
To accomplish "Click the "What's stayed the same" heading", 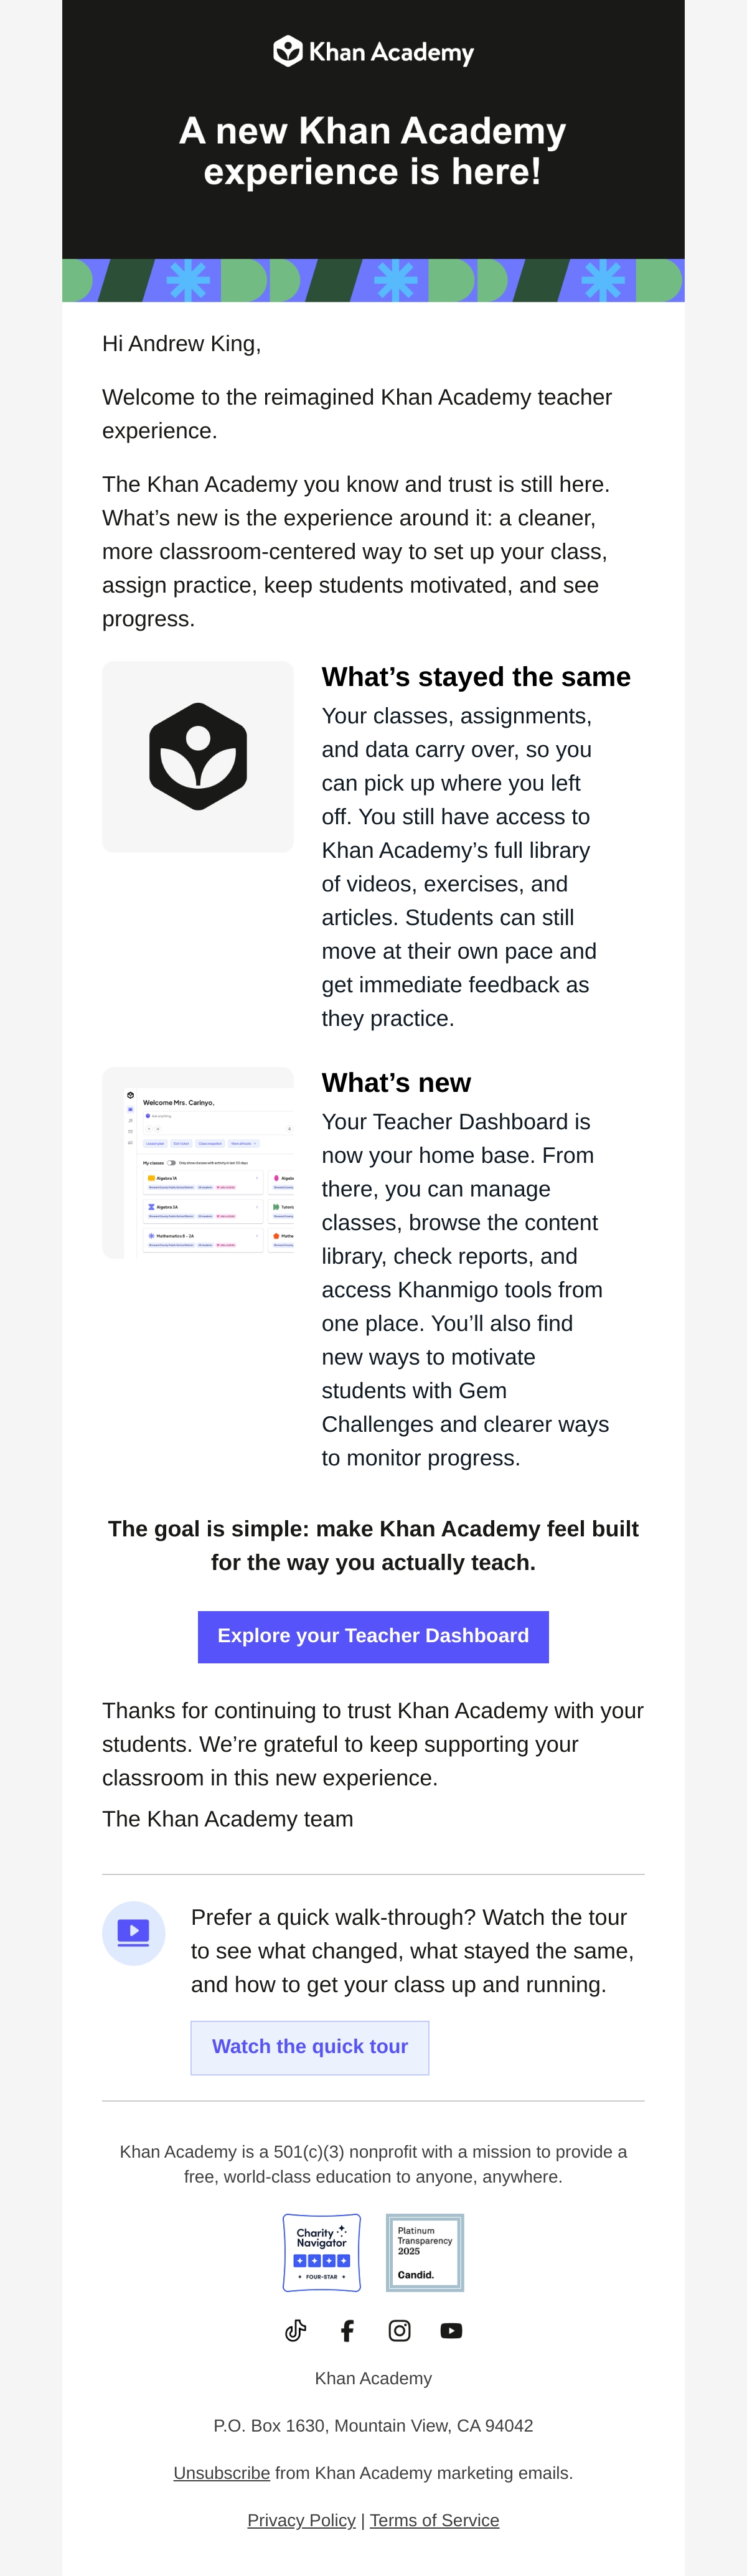I will point(476,677).
